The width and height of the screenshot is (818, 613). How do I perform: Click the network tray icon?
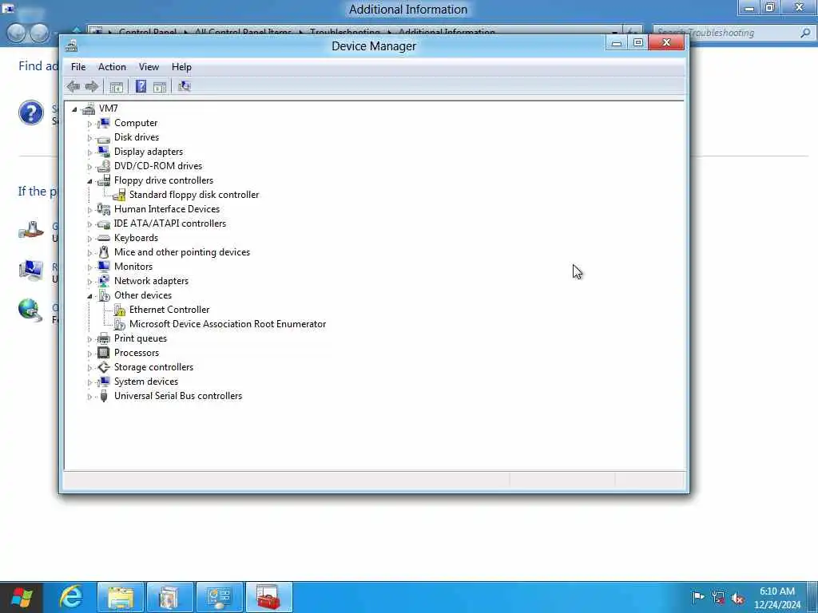(x=718, y=598)
